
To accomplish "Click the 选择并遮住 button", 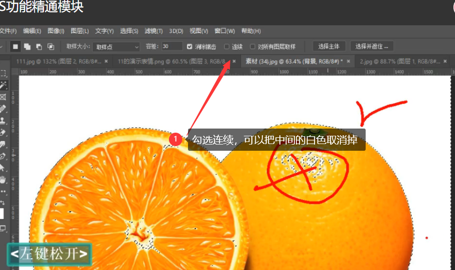I will [372, 46].
